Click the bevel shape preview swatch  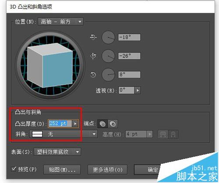click(x=37, y=134)
